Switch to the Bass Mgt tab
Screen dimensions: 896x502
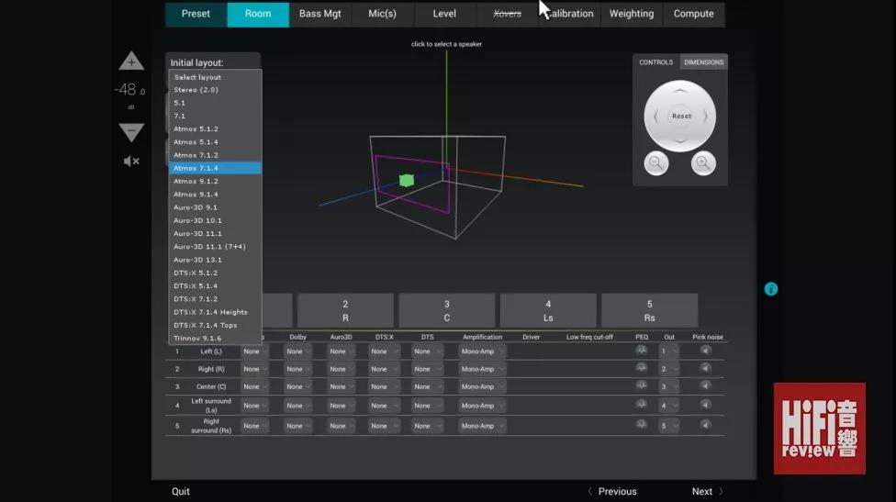pos(319,14)
